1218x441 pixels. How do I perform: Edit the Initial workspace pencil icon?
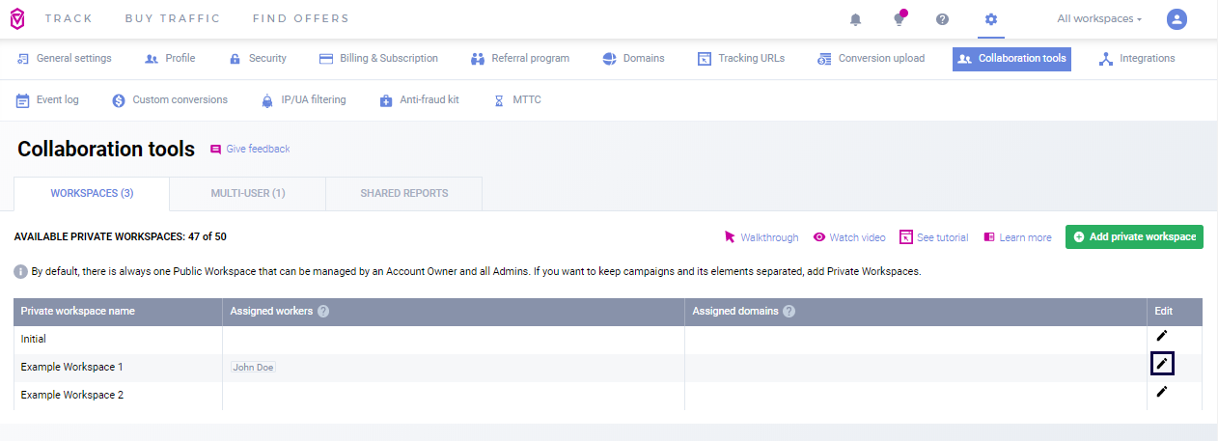(1162, 336)
